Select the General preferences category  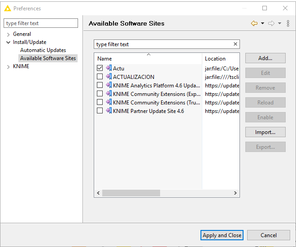pos(22,34)
